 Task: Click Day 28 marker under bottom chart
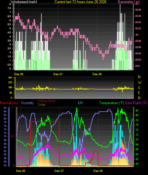98,171
